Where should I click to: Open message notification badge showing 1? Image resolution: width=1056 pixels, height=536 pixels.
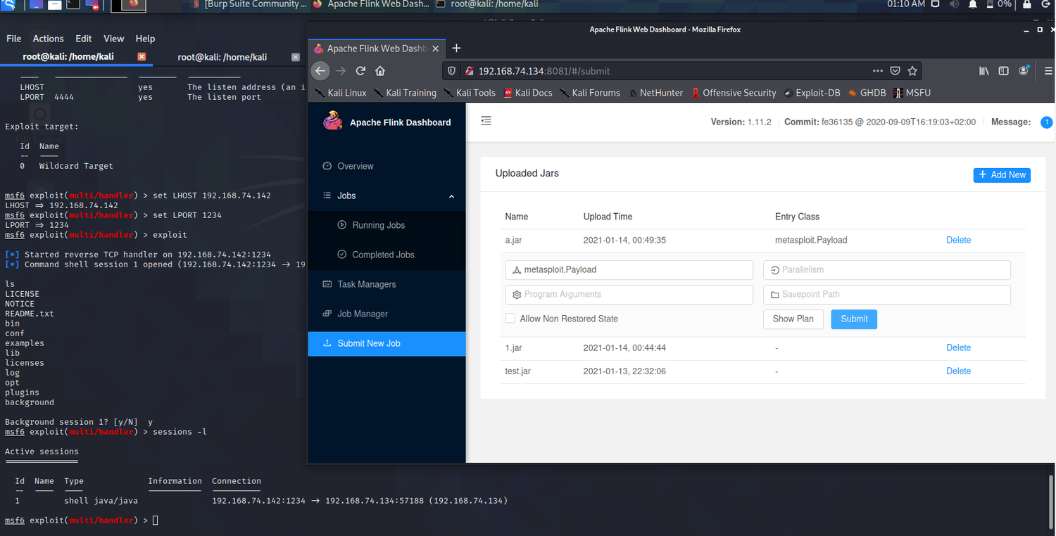click(1046, 122)
